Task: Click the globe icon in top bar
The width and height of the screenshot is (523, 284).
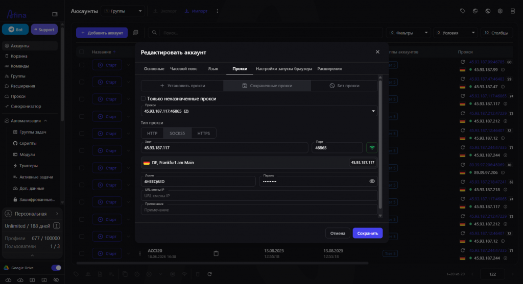Action: click(488, 11)
